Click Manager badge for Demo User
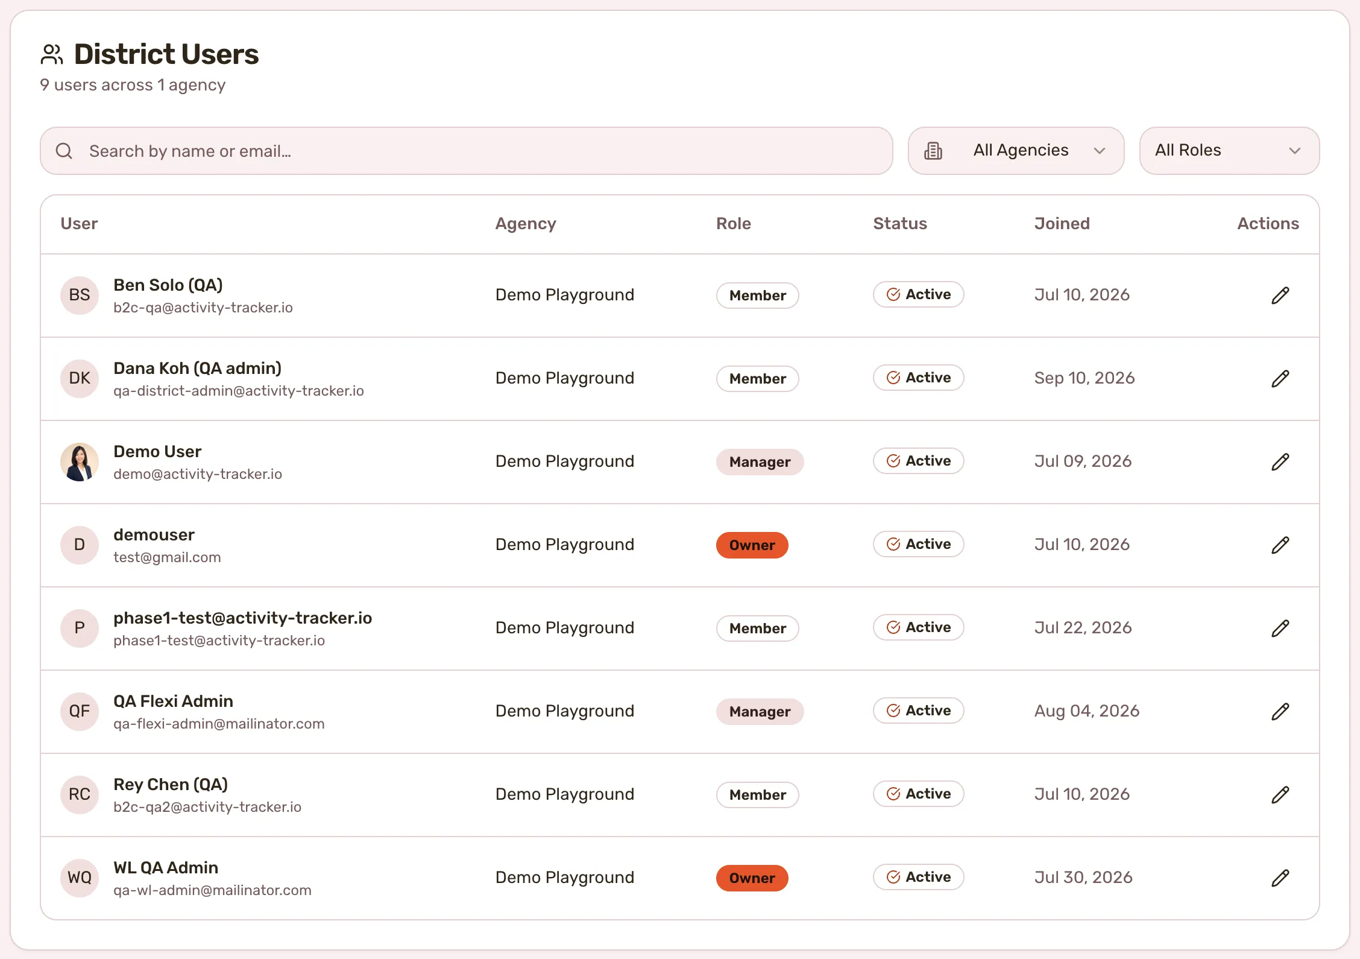This screenshot has width=1360, height=959. (x=760, y=462)
